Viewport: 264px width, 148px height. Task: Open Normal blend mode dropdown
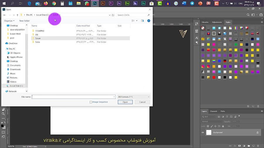tap(211, 121)
